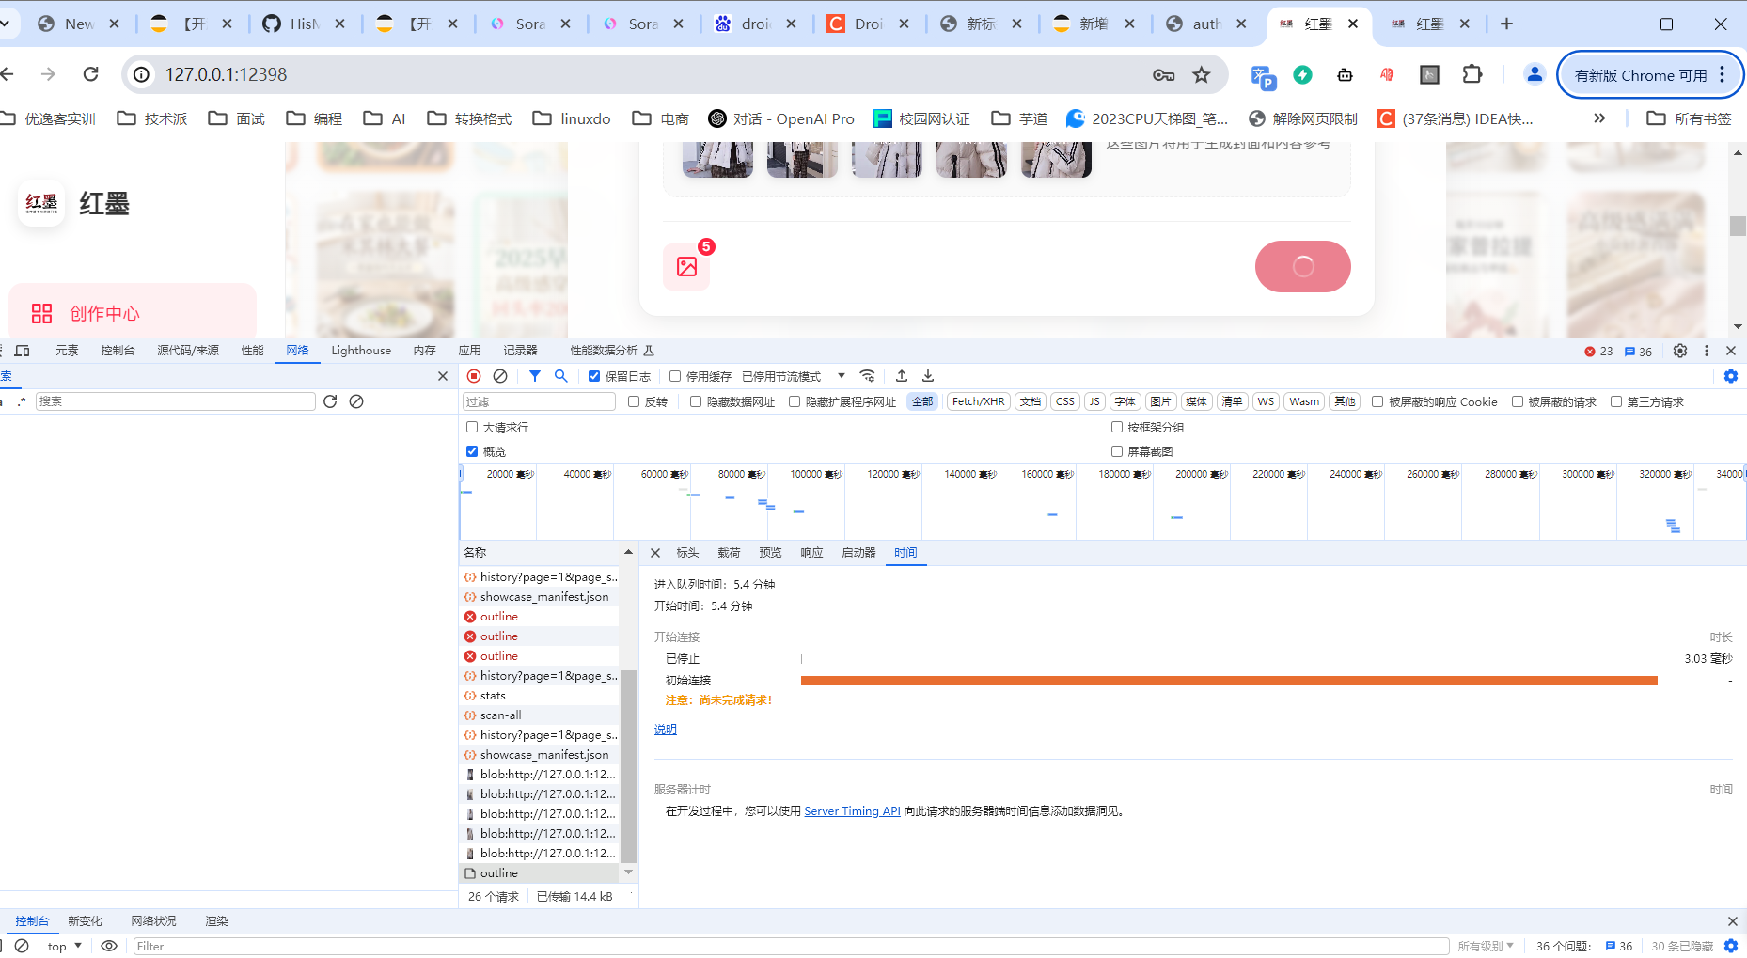1747x958 pixels.
Task: Enable the 大请求行 checkbox
Action: (x=472, y=427)
